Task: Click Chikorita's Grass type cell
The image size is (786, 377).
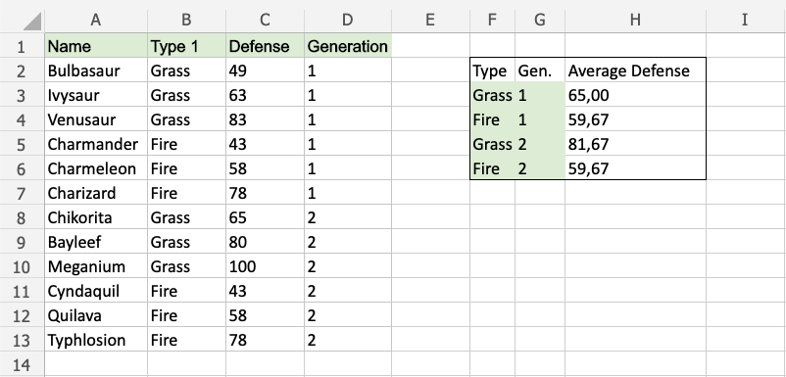Action: click(x=186, y=217)
